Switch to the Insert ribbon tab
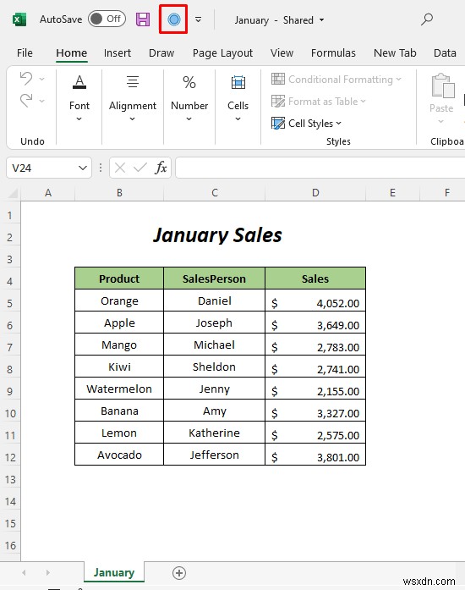 118,52
